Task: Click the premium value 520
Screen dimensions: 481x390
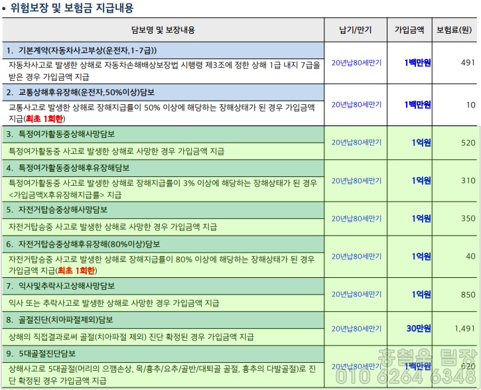Action: click(x=468, y=143)
